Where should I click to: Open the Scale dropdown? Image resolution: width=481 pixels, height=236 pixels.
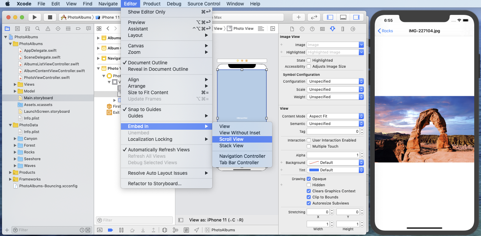(335, 89)
